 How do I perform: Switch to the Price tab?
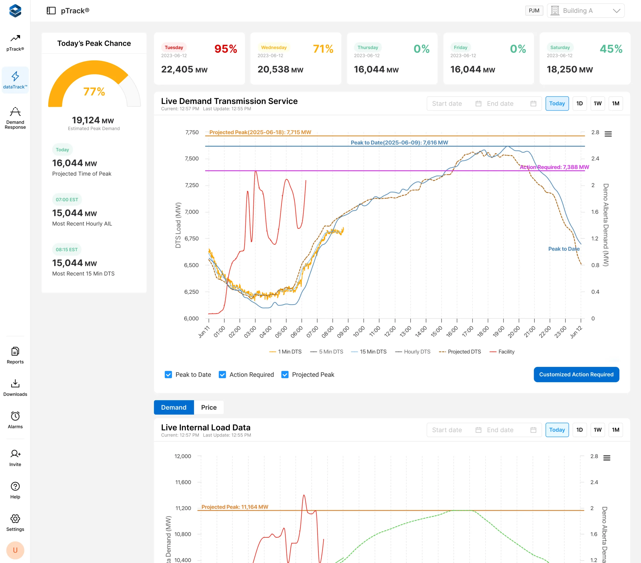[209, 408]
